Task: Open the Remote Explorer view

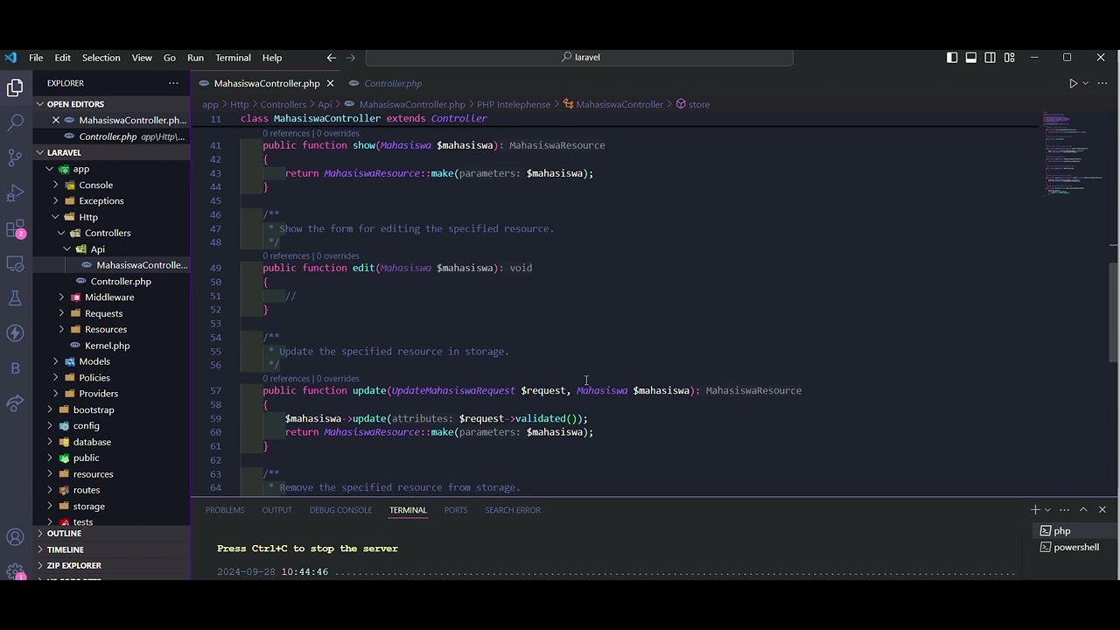Action: [15, 263]
